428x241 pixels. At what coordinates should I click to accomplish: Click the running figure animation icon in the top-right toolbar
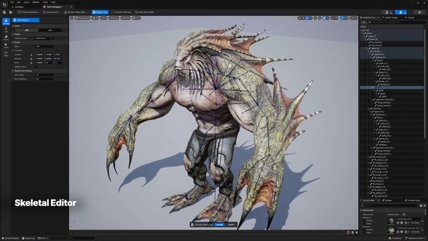pos(420,12)
